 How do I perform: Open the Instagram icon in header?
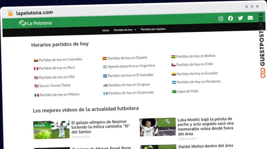point(220,19)
